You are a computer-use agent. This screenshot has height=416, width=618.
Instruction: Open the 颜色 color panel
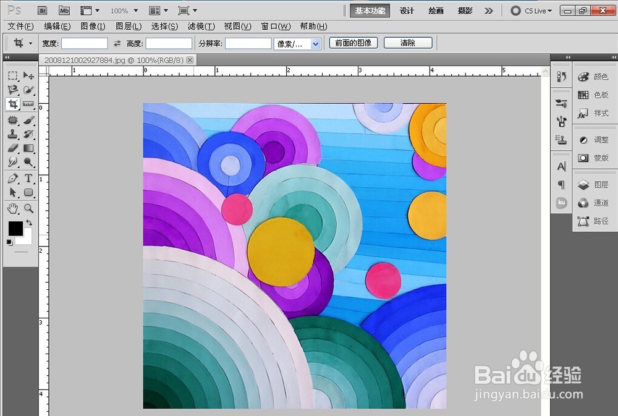(x=593, y=77)
